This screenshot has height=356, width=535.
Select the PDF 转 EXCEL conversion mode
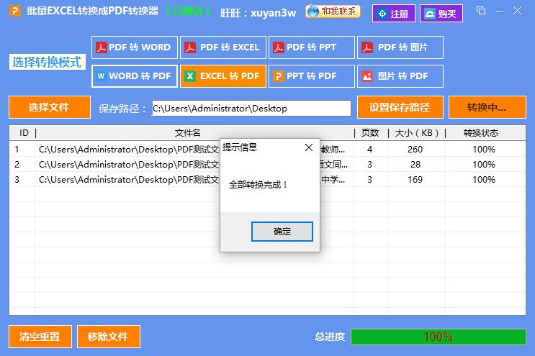click(222, 47)
